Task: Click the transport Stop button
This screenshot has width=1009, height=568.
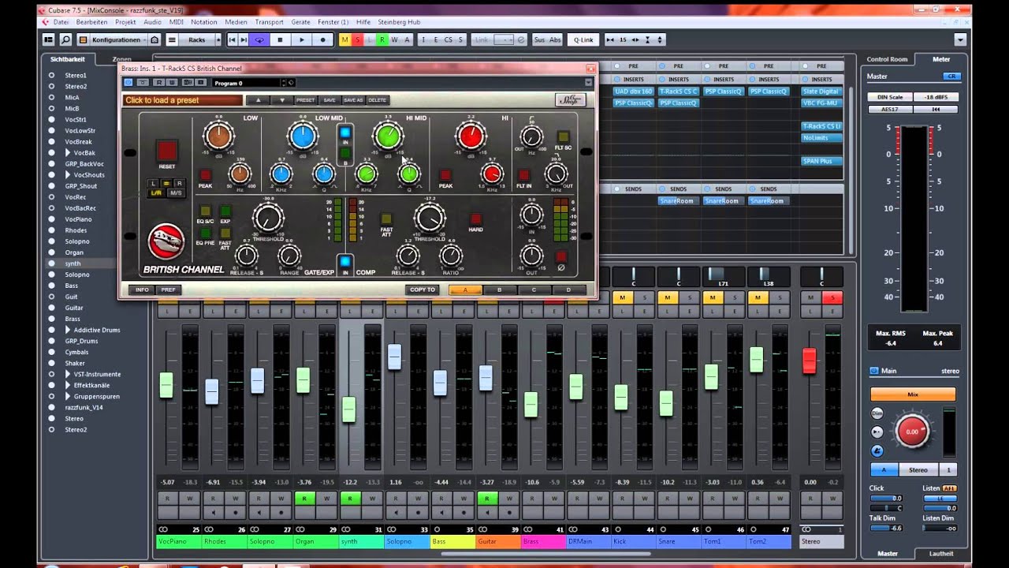Action: click(x=280, y=39)
